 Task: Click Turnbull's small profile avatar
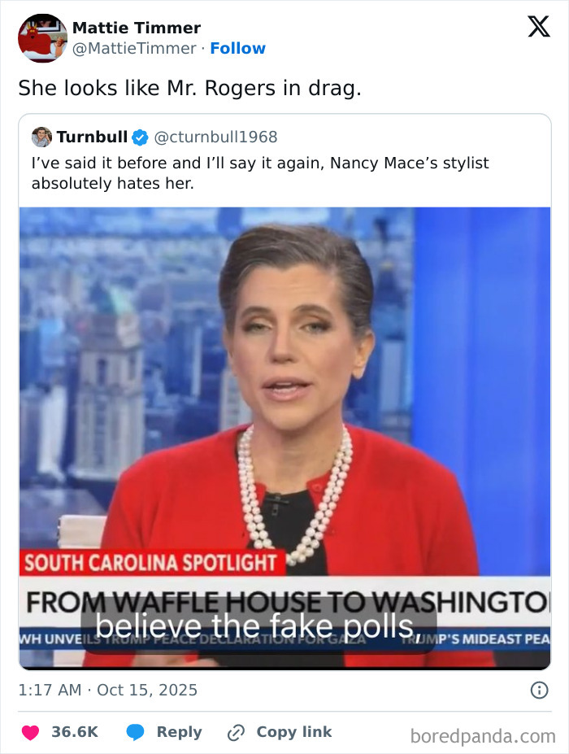click(40, 137)
